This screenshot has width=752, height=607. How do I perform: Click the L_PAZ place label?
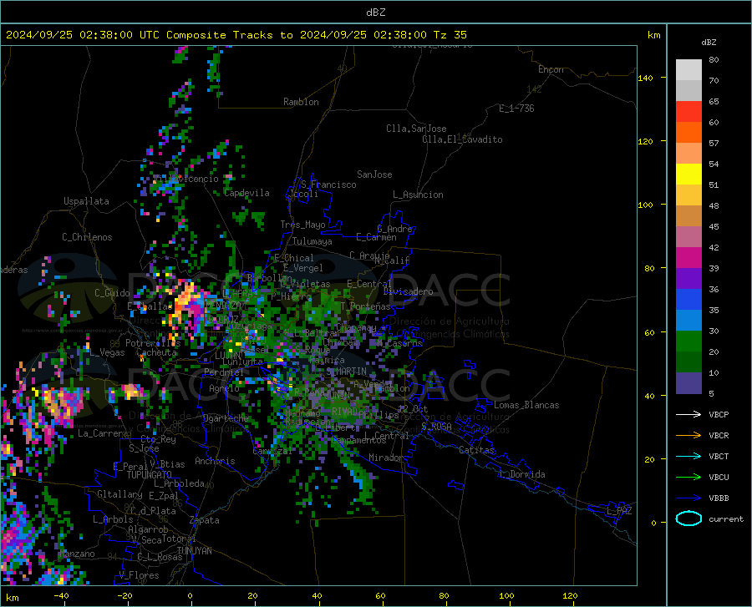pos(619,511)
